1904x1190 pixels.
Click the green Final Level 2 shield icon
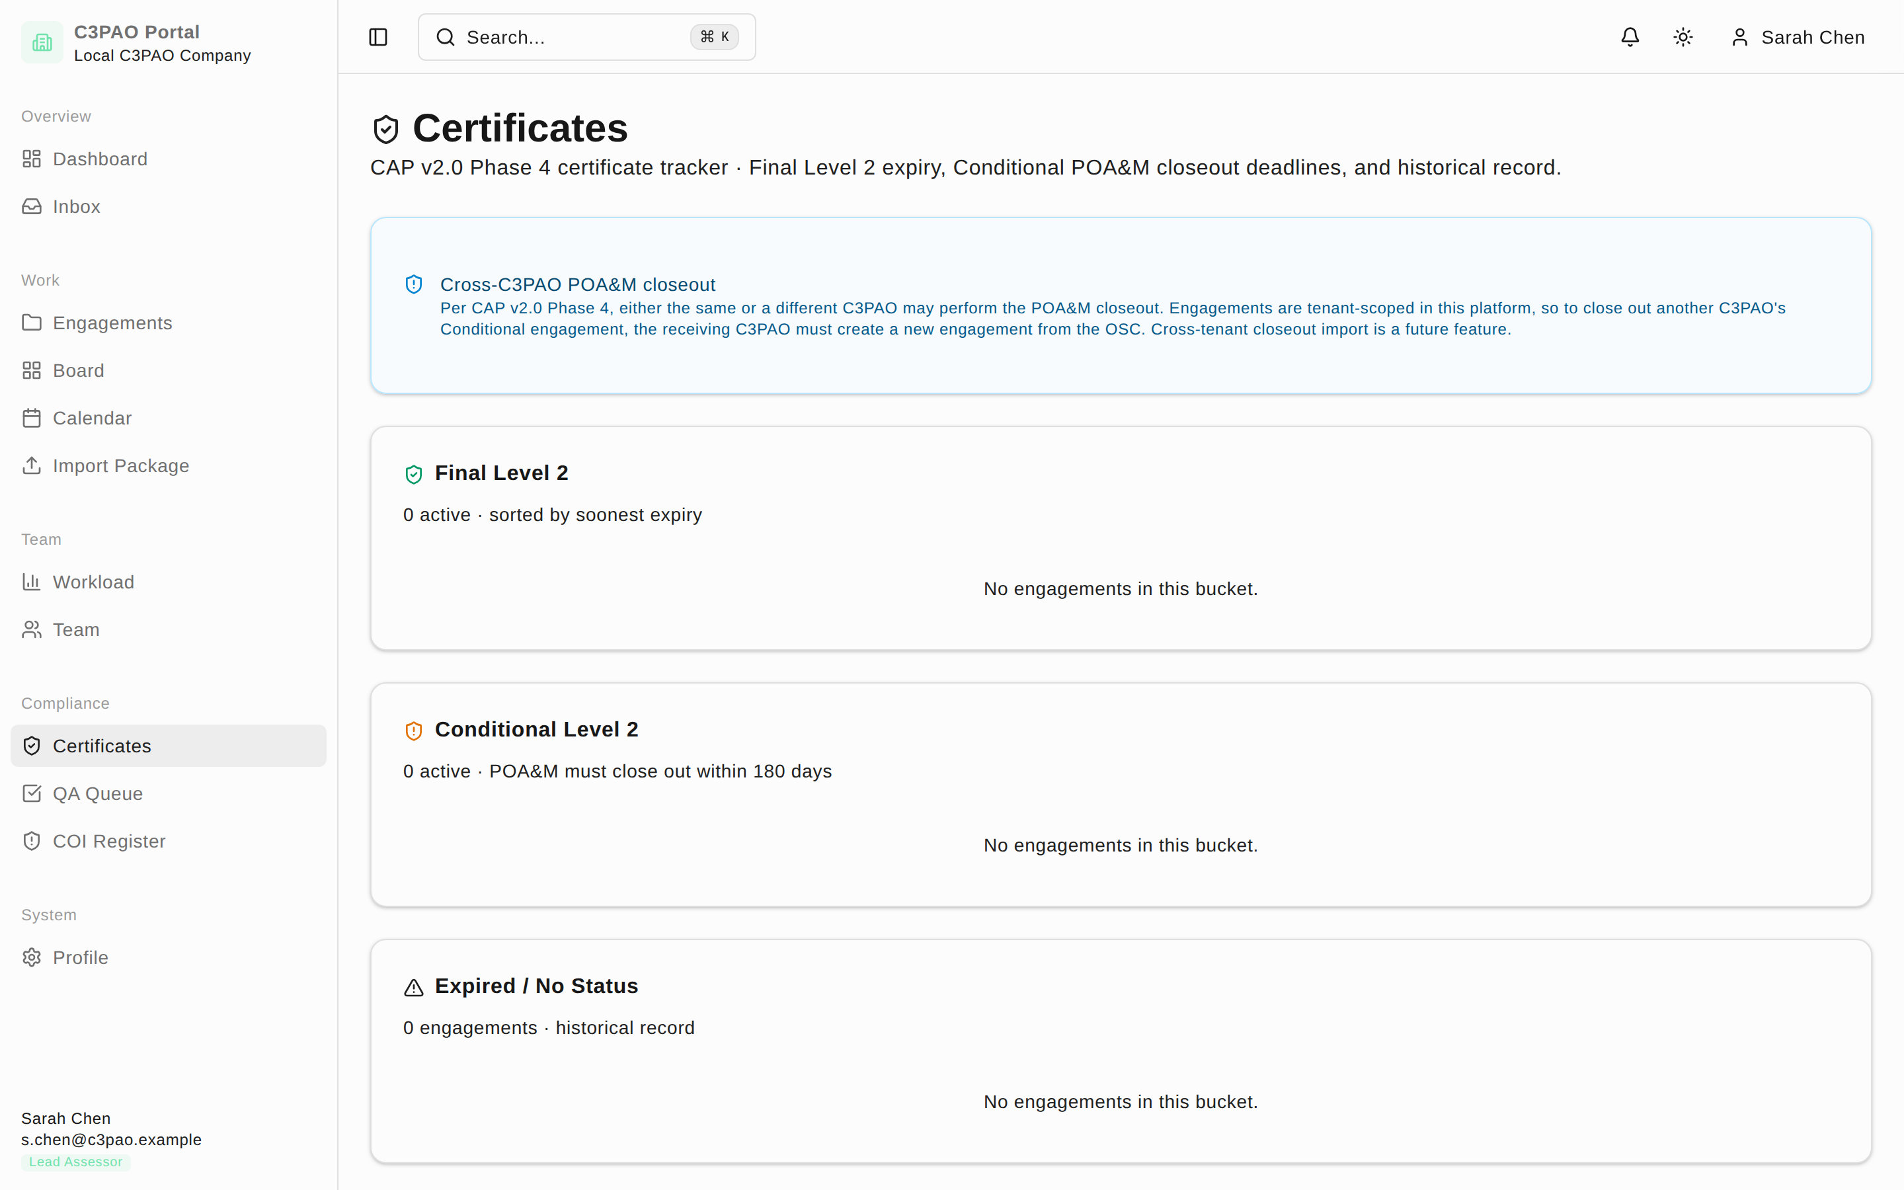click(x=414, y=474)
